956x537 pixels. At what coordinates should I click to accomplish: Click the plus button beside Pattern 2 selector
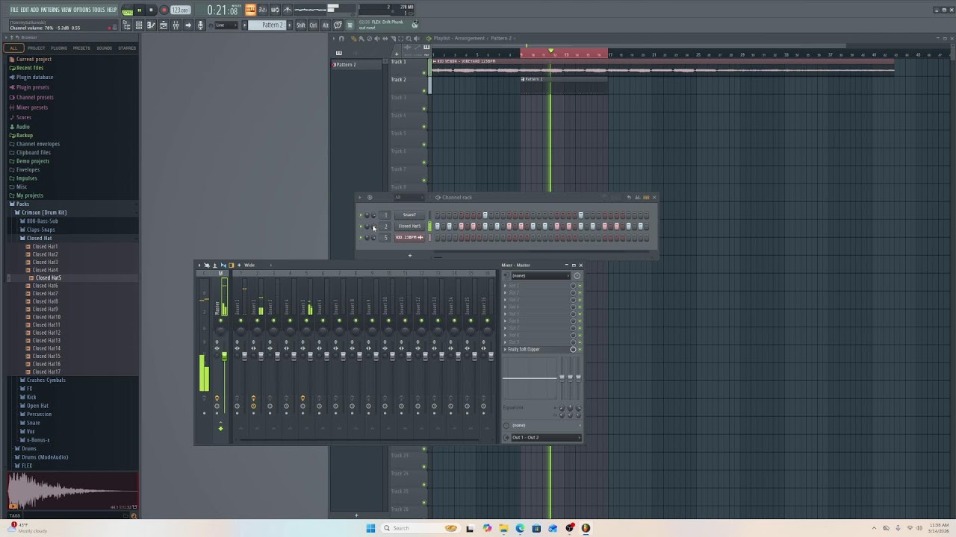click(x=289, y=25)
